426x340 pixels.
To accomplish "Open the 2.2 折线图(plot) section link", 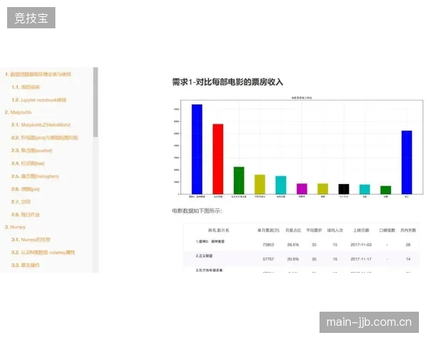I will click(45, 137).
